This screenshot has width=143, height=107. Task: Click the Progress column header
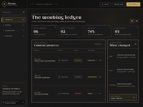click(91, 50)
